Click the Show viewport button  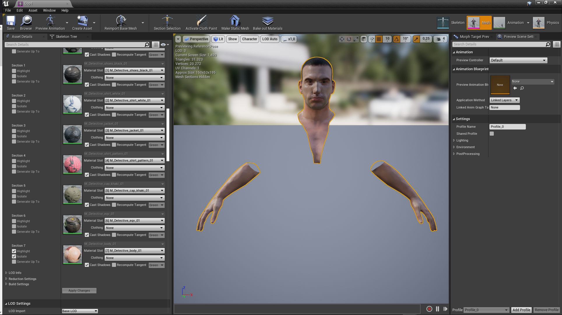(x=232, y=39)
